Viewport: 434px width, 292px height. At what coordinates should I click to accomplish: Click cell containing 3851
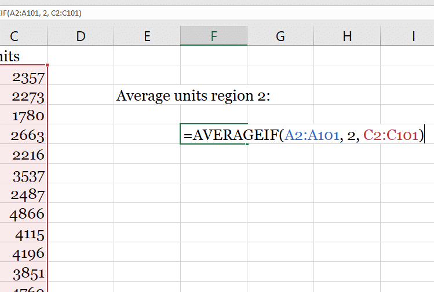[23, 272]
